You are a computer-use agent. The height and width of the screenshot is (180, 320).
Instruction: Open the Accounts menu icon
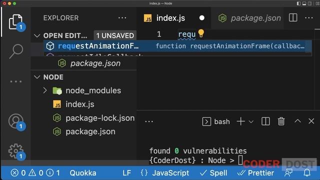[x=16, y=121]
